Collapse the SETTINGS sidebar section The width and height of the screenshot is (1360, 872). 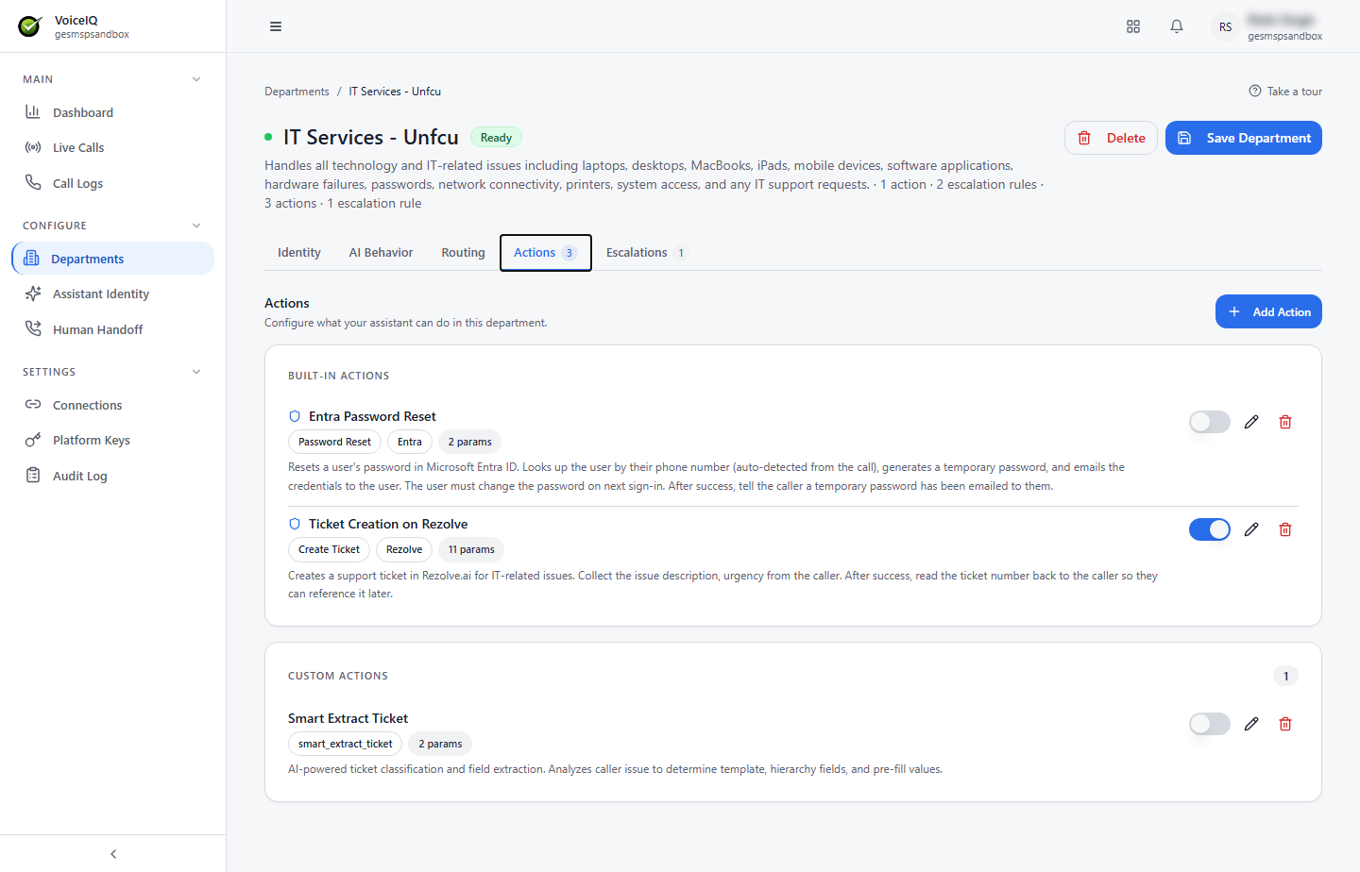(196, 372)
